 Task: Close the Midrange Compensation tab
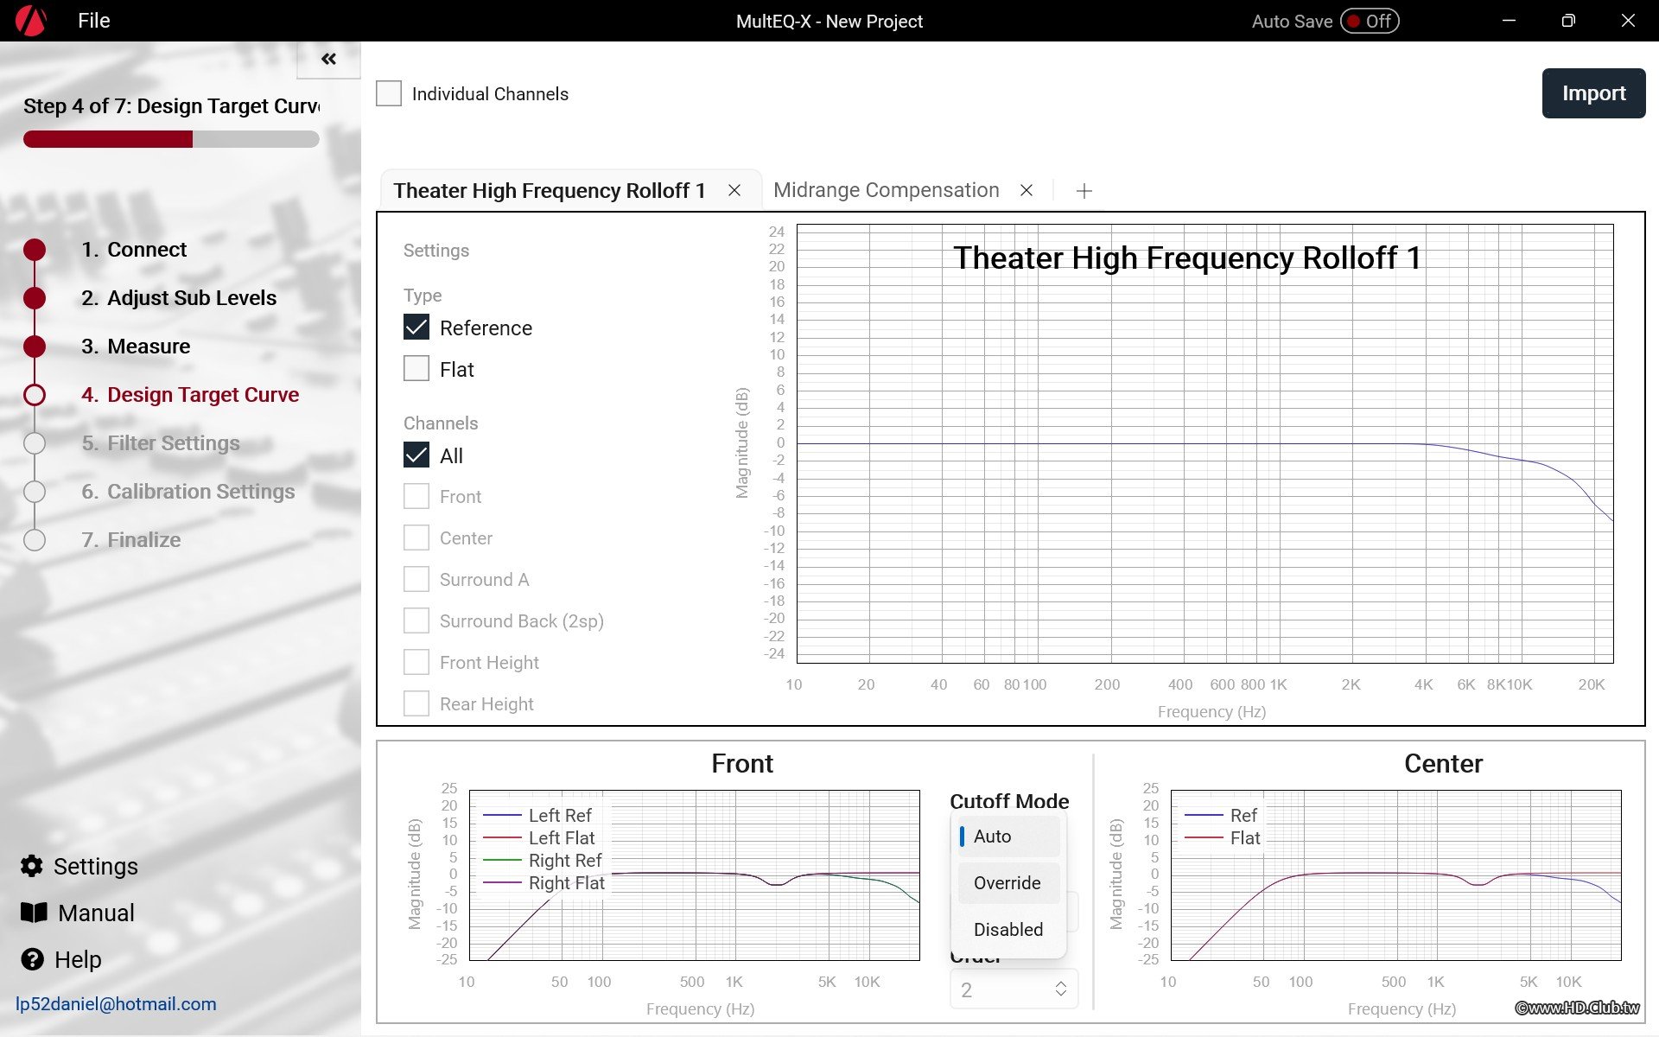(1027, 190)
